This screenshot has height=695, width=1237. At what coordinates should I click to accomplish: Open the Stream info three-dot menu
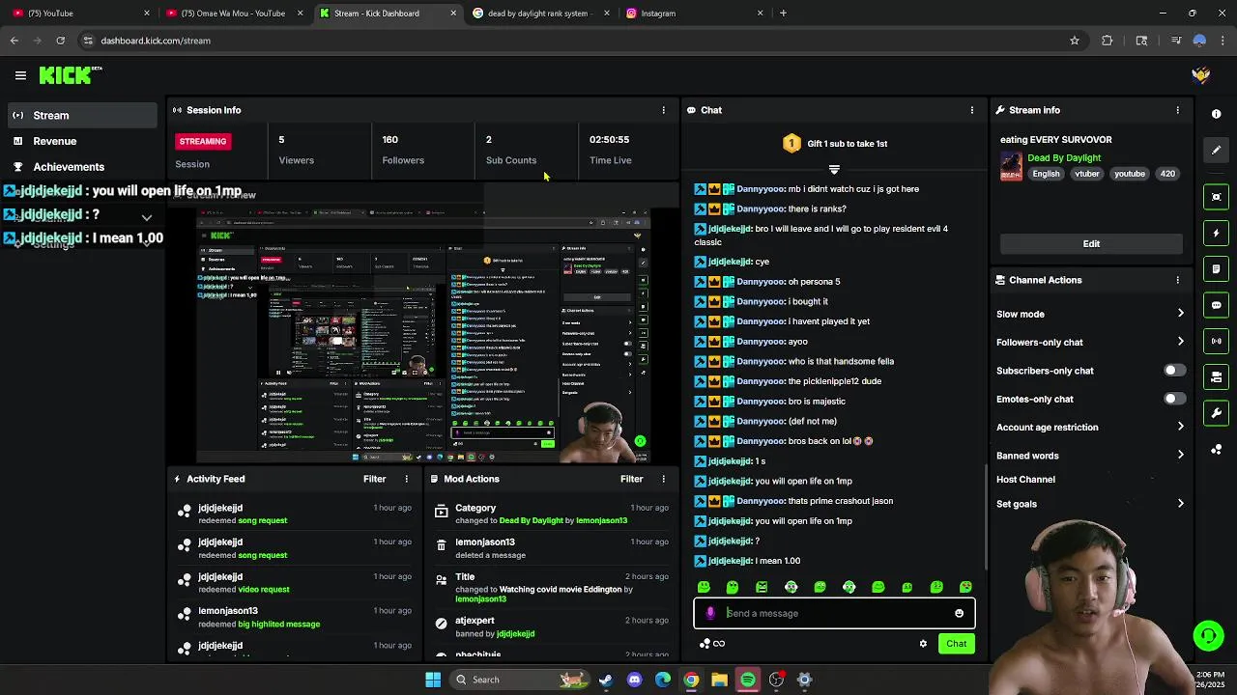click(x=1177, y=110)
